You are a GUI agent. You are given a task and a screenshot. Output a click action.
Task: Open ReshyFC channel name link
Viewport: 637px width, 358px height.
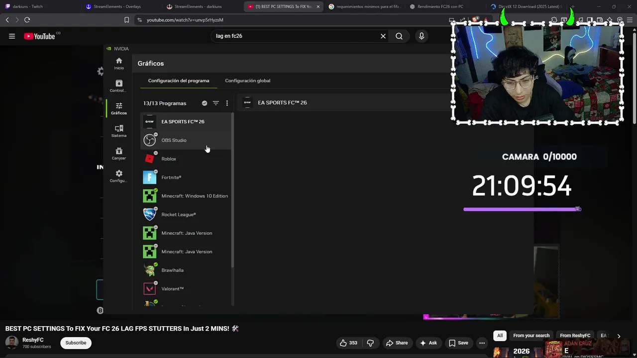[33, 340]
